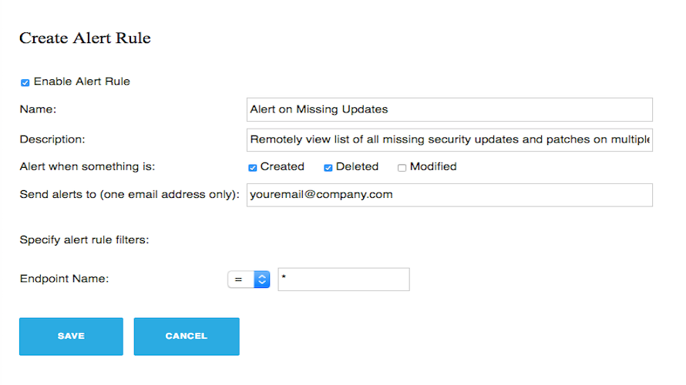
Task: Click the 'Alert when something is:' label
Action: click(x=87, y=166)
